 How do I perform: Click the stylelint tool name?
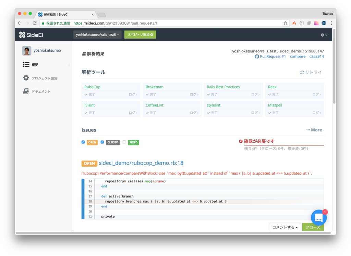pos(214,105)
